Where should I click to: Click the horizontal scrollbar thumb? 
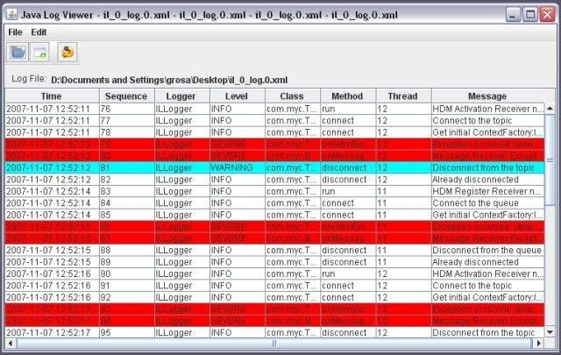[x=274, y=344]
